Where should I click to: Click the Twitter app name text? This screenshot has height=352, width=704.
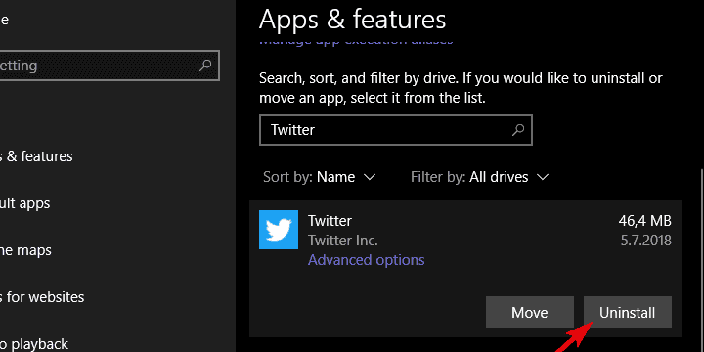pos(330,221)
